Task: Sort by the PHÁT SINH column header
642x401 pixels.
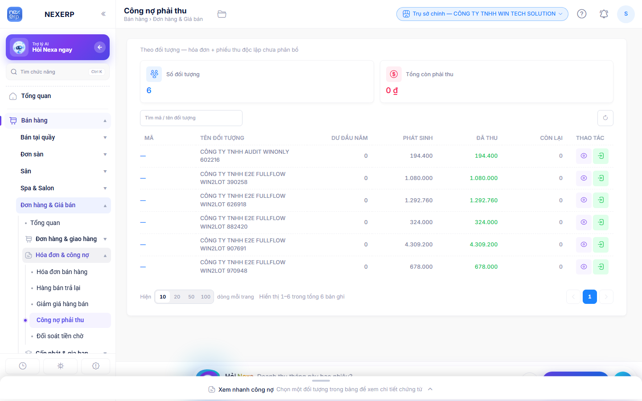Action: coord(418,138)
